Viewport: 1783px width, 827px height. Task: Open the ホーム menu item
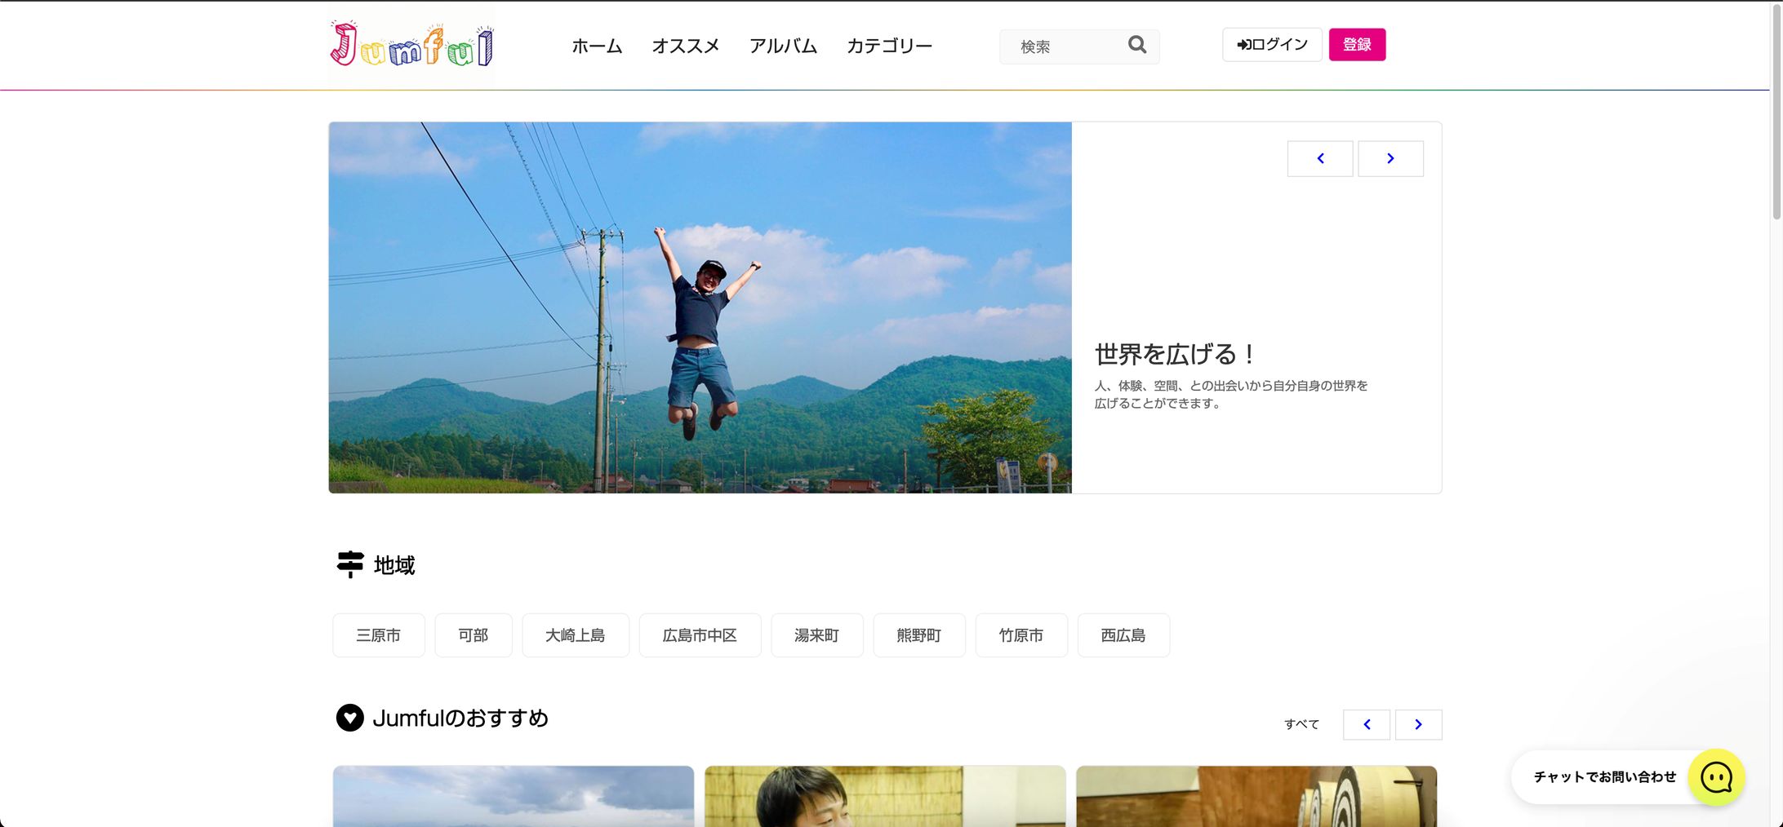coord(597,46)
